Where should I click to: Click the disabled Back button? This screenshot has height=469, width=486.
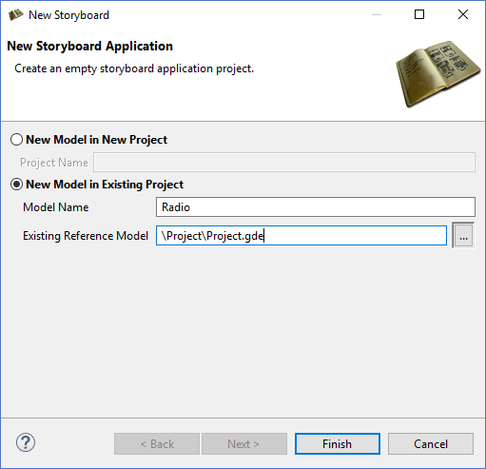(x=157, y=444)
